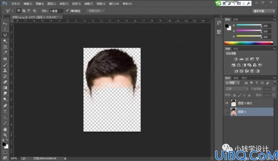Add a Curves adjustment
This screenshot has height=161, width=278.
[247, 59]
